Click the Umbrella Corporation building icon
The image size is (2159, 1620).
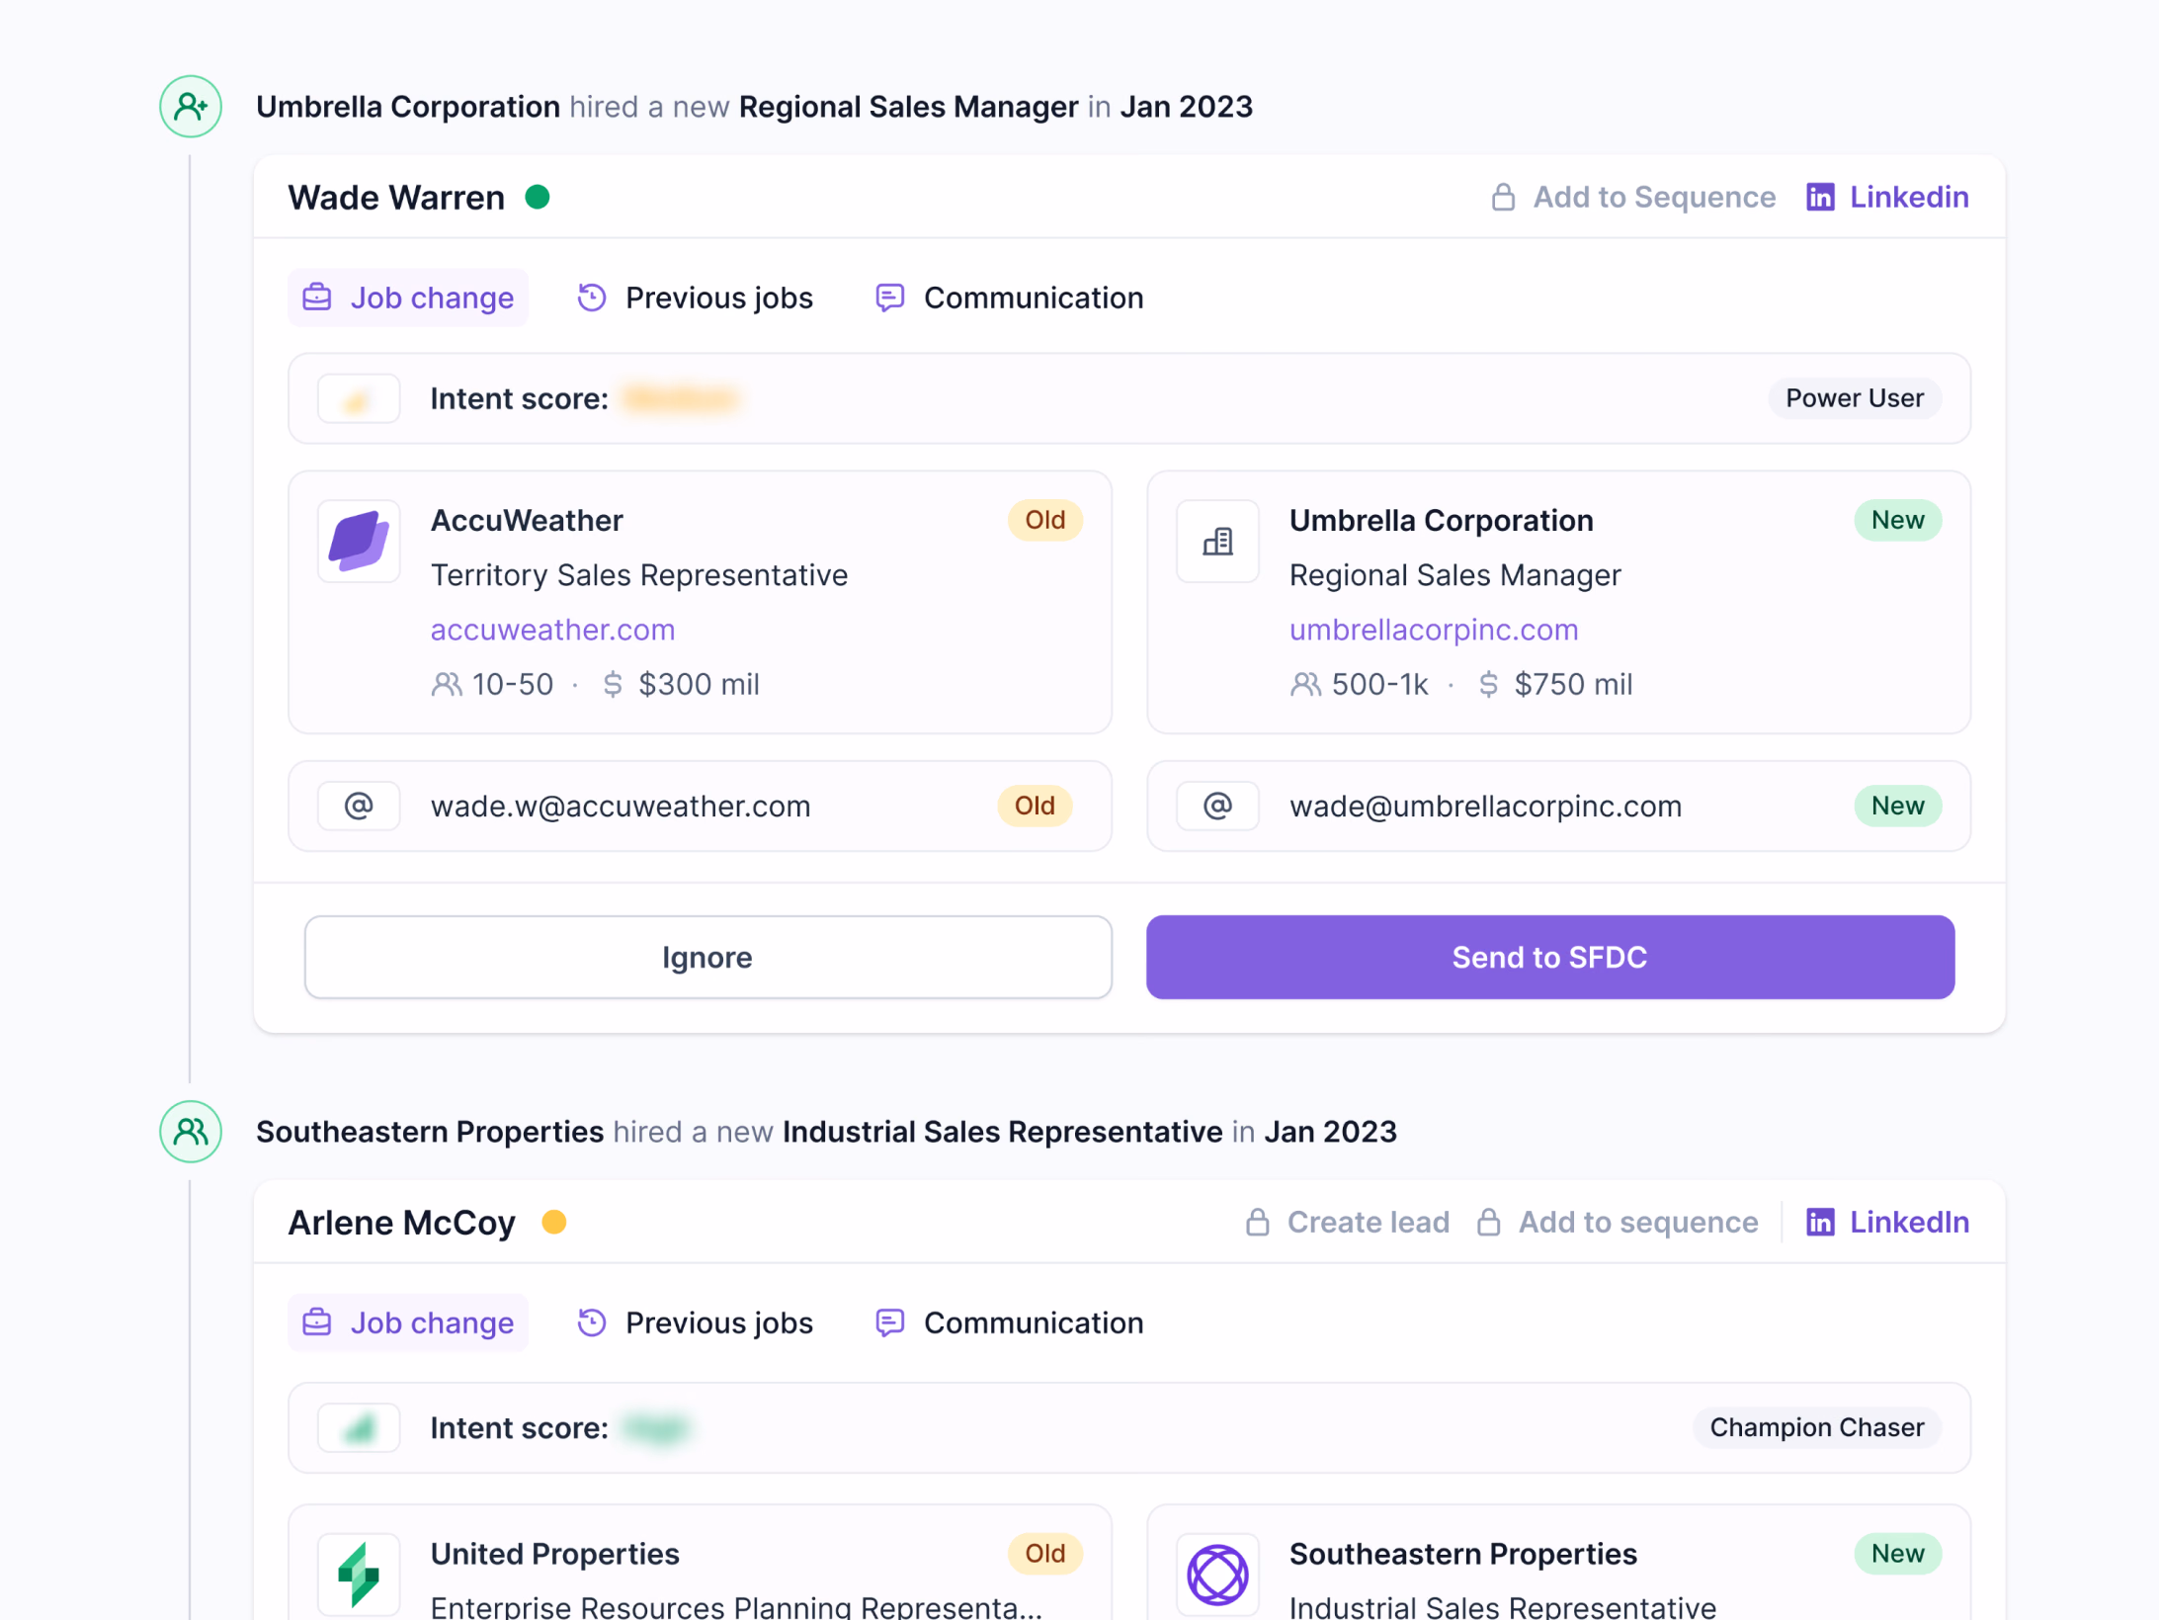pyautogui.click(x=1217, y=541)
